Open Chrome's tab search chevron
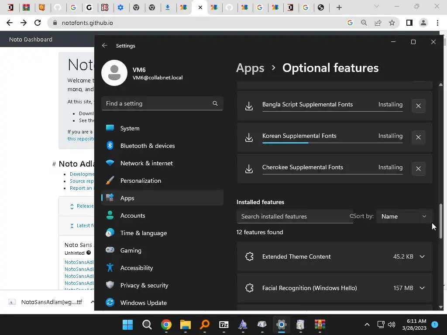 point(377,6)
